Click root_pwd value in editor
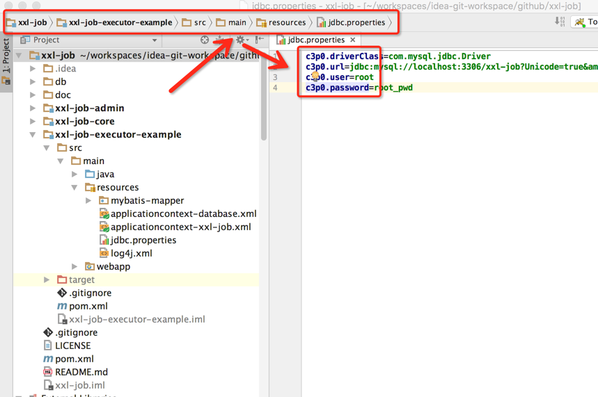 pyautogui.click(x=393, y=88)
